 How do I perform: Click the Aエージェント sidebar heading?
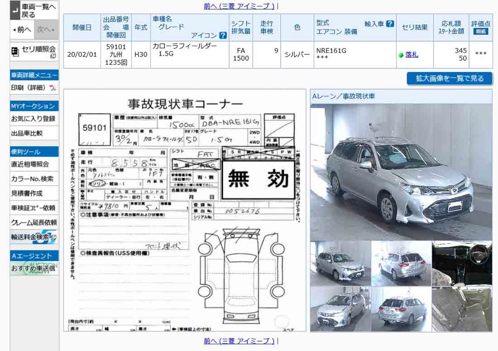[34, 256]
